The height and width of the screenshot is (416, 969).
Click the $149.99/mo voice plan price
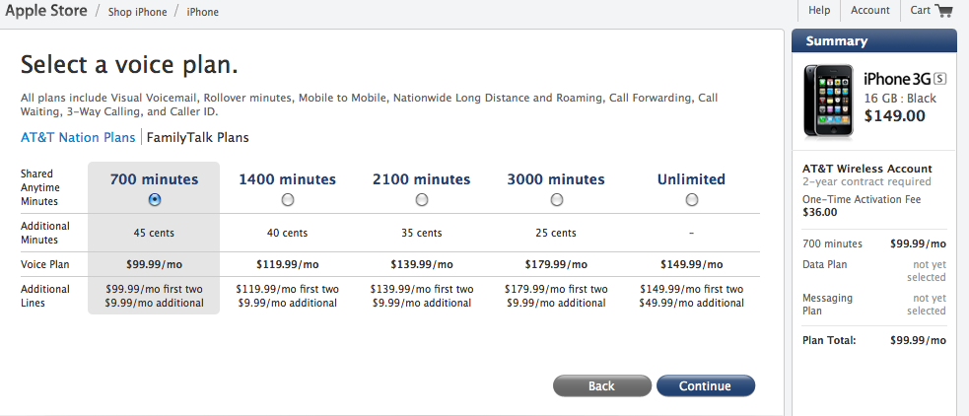[692, 264]
